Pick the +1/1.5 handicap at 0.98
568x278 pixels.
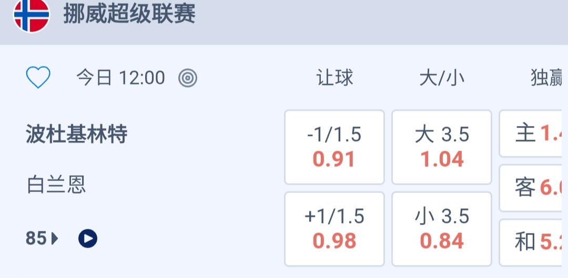(x=334, y=229)
